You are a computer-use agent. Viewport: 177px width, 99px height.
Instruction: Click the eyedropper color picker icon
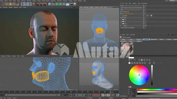click(154, 60)
